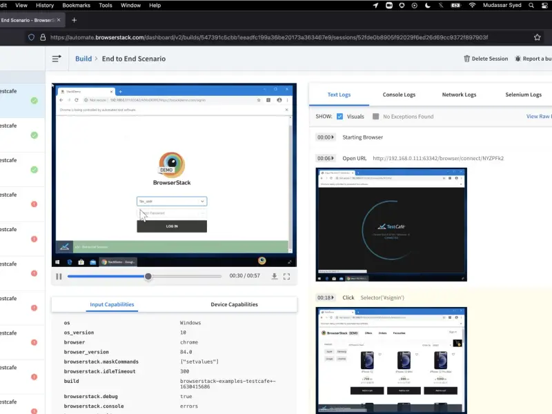Click the End to End Scenario title
Screen dimensions: 552x414
pyautogui.click(x=134, y=59)
